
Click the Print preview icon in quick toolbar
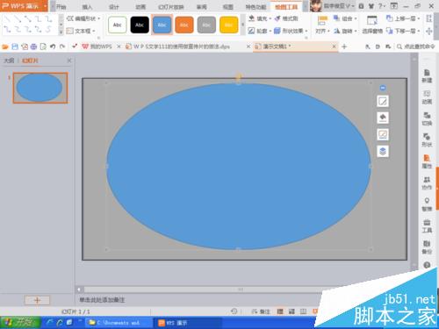tap(43, 46)
